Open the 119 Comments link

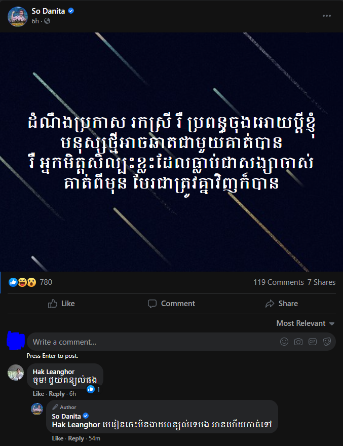tap(279, 282)
